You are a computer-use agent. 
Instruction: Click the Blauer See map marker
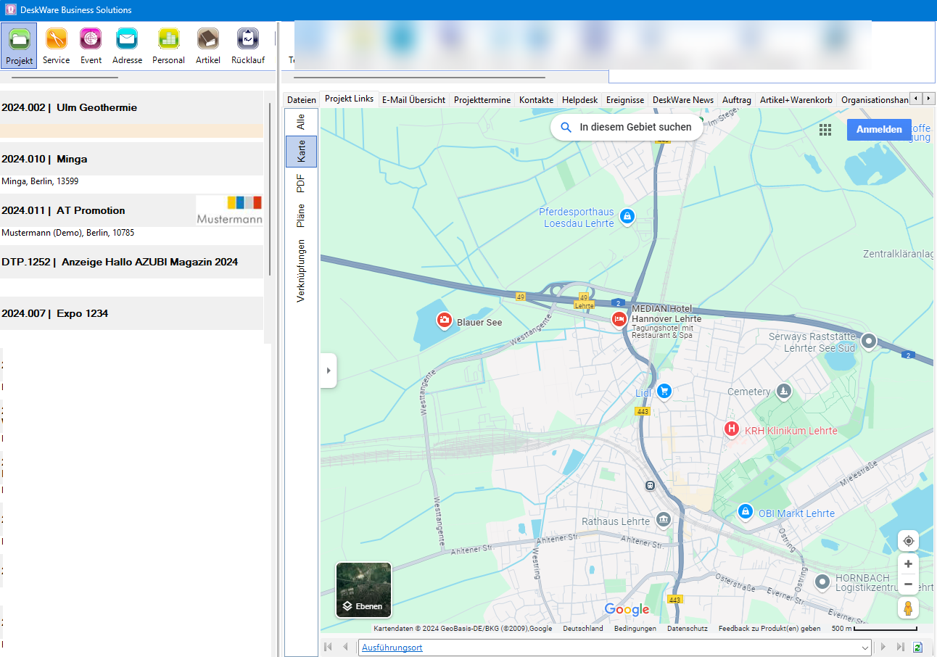pos(445,321)
